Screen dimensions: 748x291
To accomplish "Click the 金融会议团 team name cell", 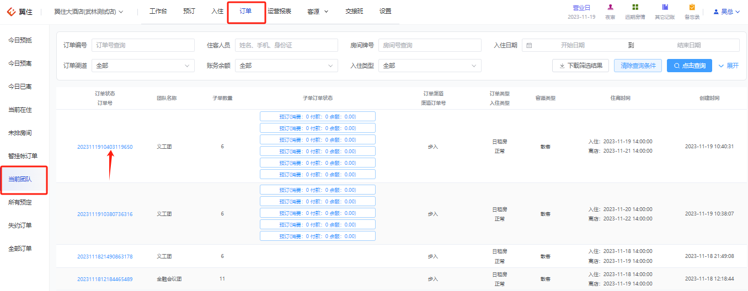I will 169,279.
